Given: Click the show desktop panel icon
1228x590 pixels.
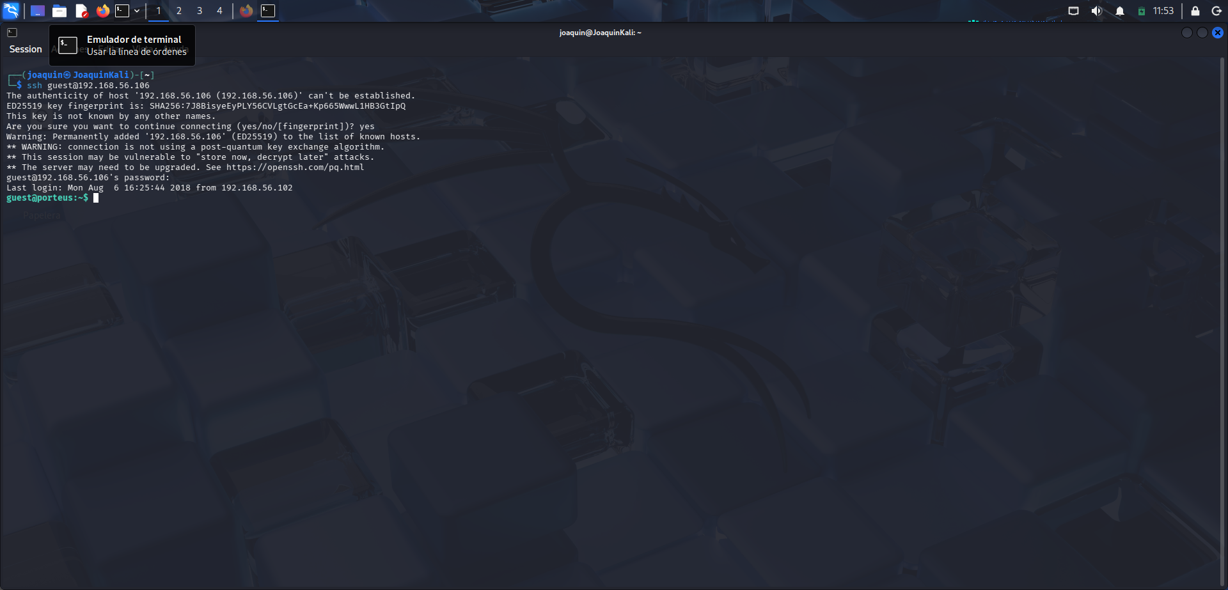Looking at the screenshot, I should [x=38, y=11].
